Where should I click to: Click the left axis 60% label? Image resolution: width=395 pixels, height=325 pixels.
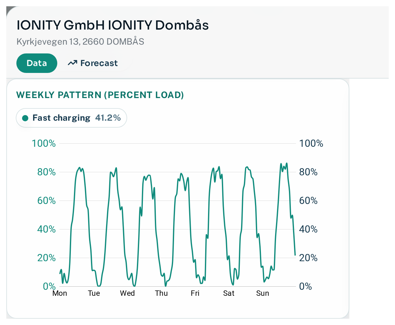point(47,201)
